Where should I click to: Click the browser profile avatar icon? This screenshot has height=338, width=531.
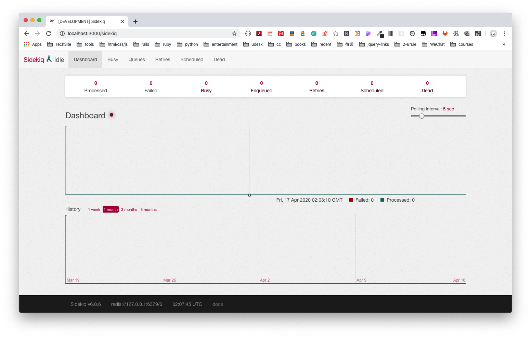tap(493, 33)
